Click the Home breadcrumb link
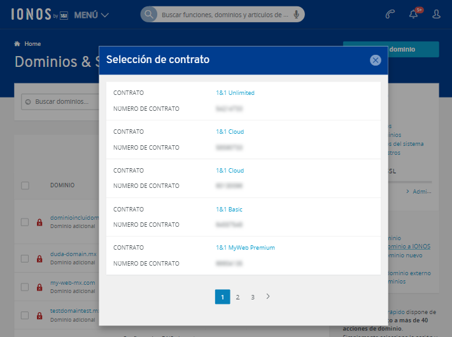Viewport: 452px width, 337px height. pyautogui.click(x=32, y=44)
